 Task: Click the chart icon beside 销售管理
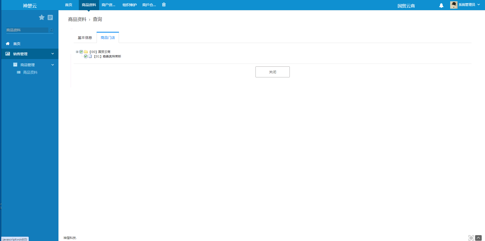pyautogui.click(x=8, y=54)
